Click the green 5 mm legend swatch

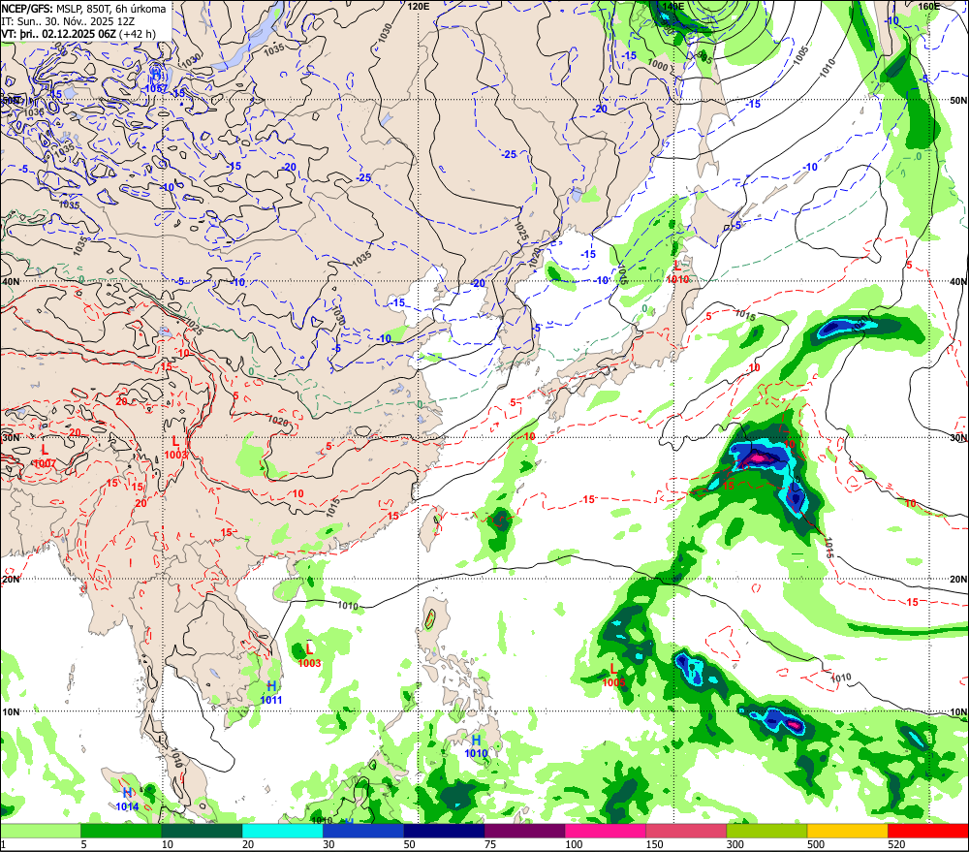coord(121,831)
